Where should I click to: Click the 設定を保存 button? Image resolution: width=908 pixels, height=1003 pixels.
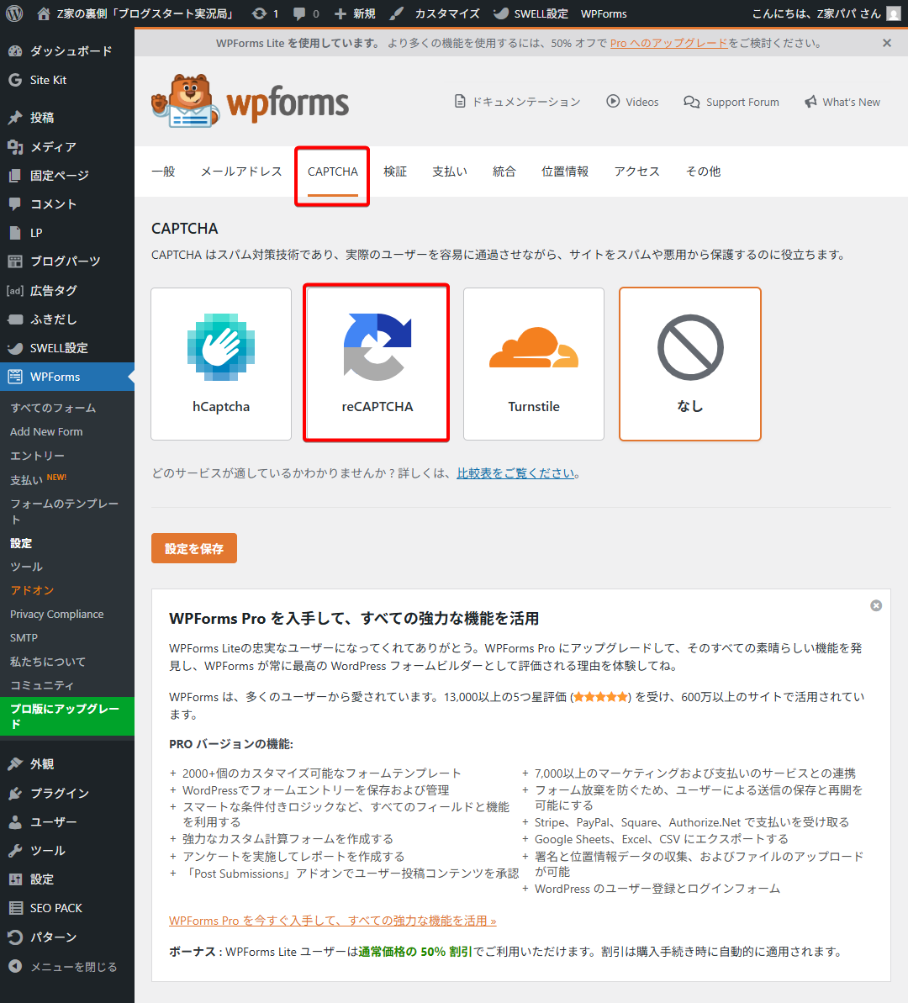coord(194,548)
